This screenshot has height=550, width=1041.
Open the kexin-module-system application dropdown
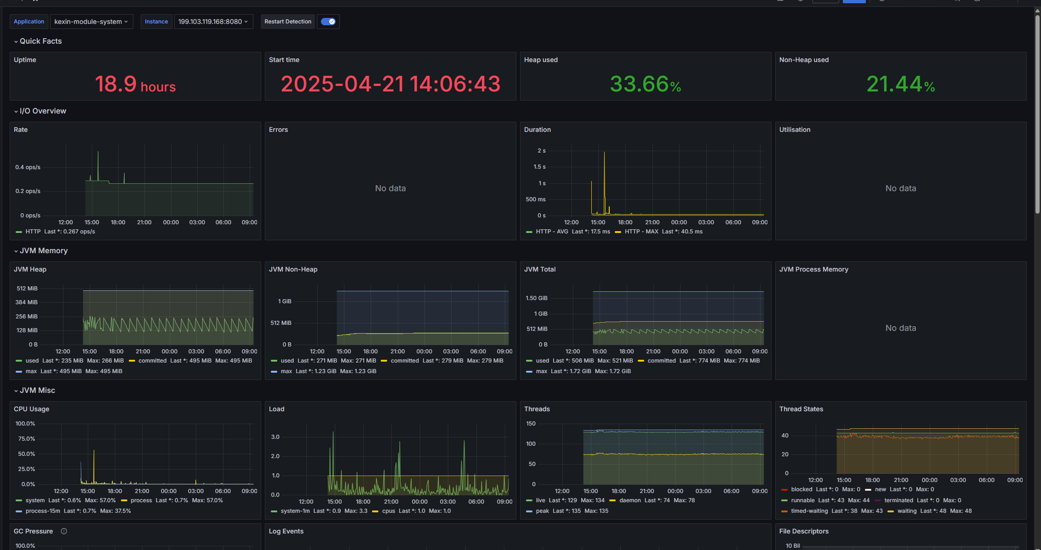(x=91, y=22)
